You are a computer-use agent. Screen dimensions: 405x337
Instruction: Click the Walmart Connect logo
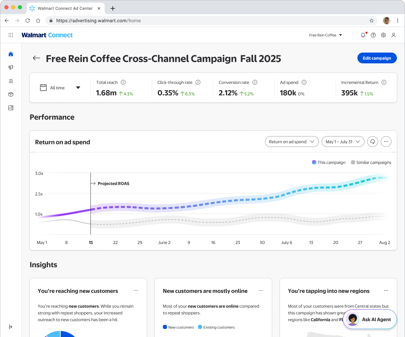click(x=47, y=35)
